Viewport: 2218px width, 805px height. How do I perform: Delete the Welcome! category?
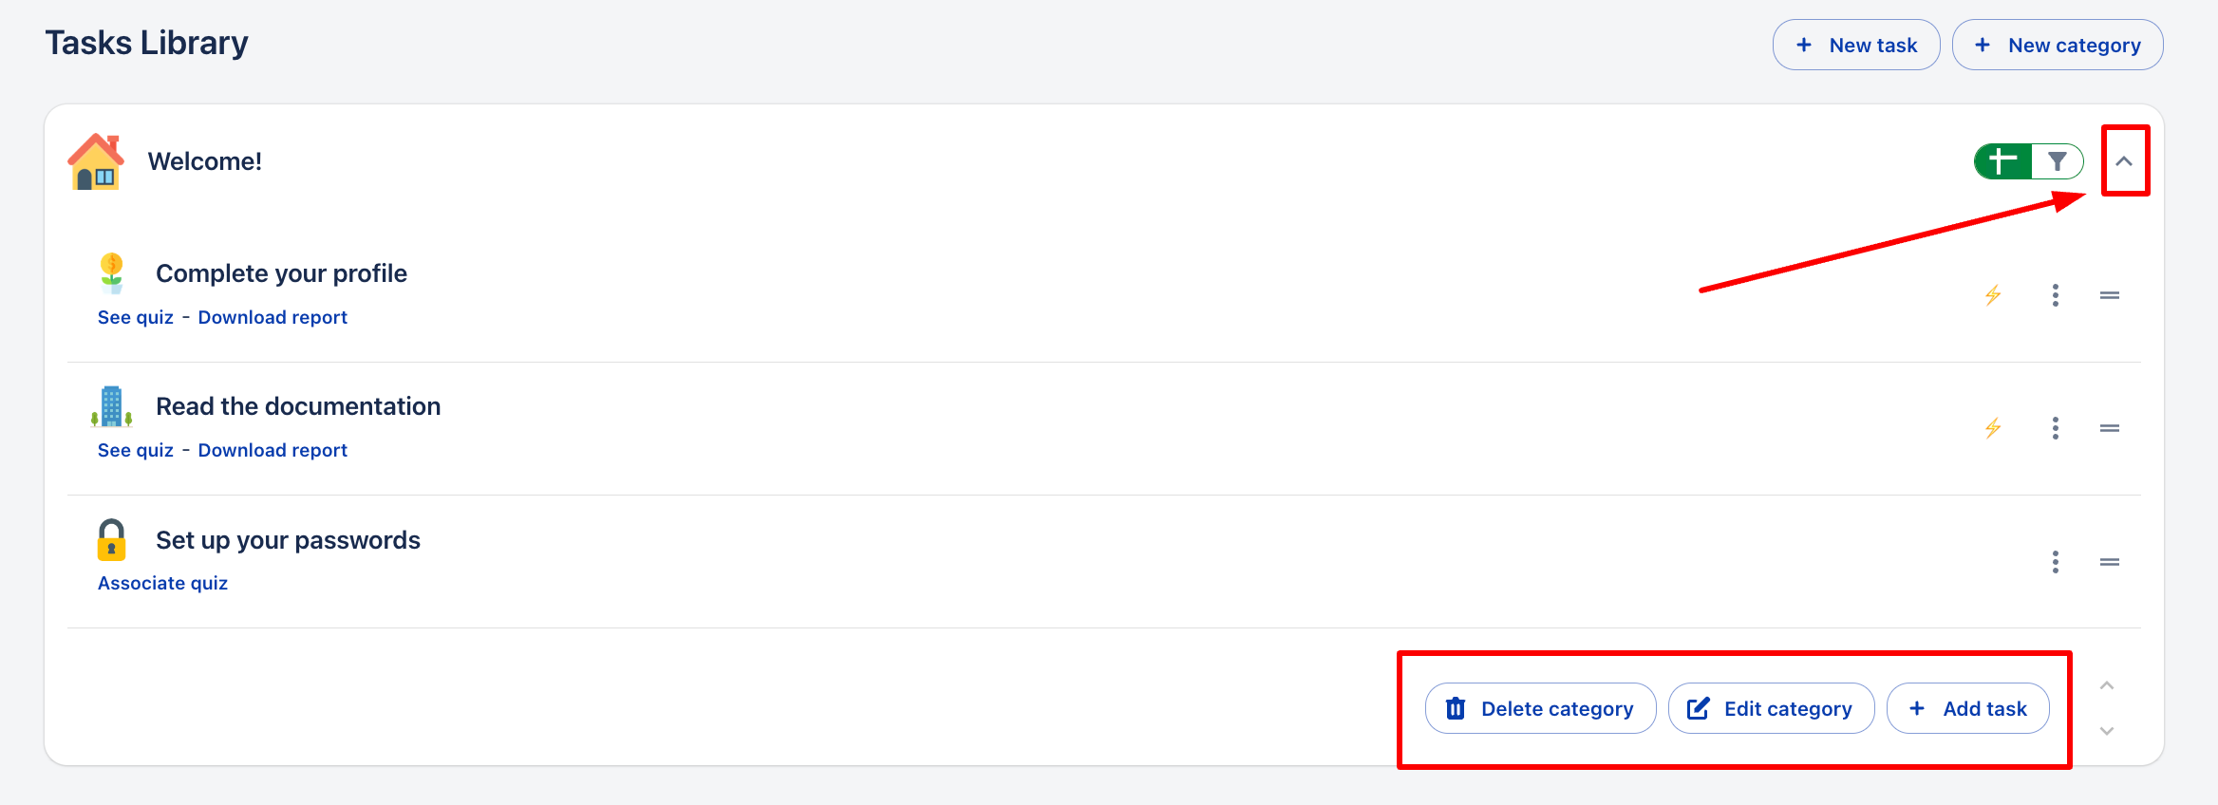(x=1540, y=708)
